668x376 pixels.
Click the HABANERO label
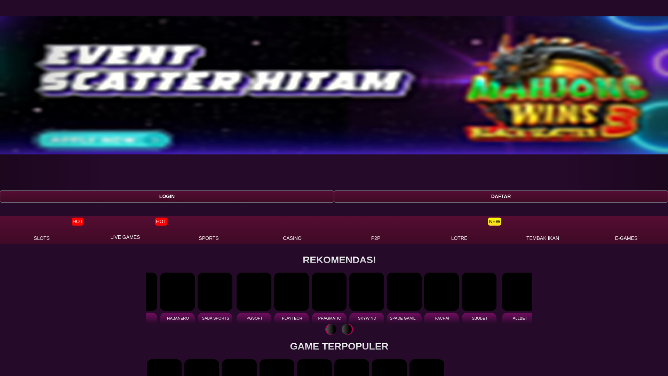178,318
